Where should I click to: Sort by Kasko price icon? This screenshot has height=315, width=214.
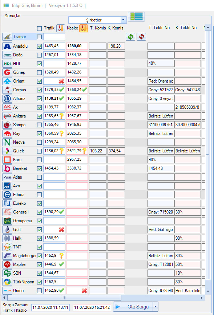(84, 28)
